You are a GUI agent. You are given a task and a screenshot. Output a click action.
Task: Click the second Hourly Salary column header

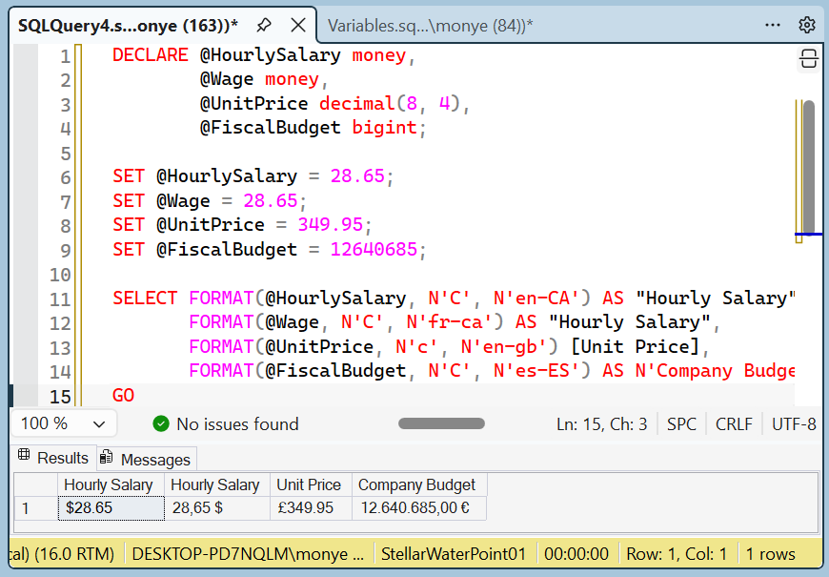[x=217, y=484]
